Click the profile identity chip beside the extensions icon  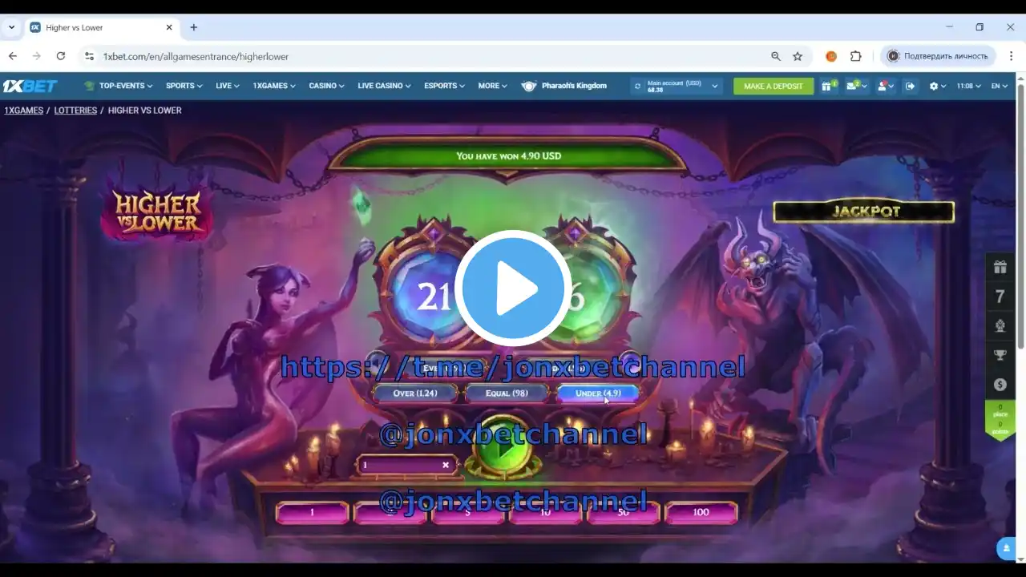click(x=938, y=56)
